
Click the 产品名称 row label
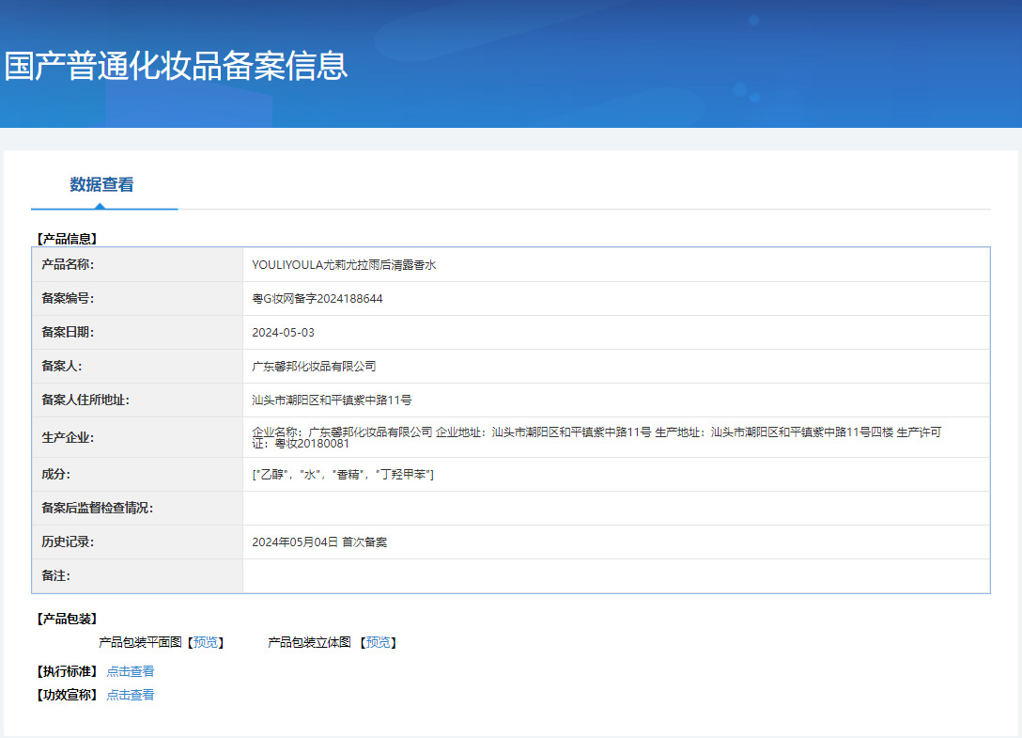[x=68, y=265]
